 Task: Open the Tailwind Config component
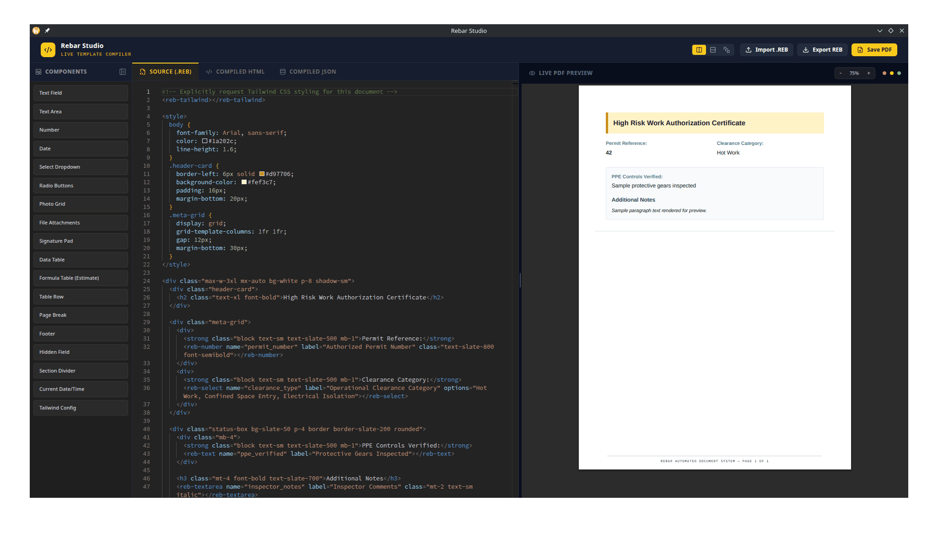(x=81, y=408)
